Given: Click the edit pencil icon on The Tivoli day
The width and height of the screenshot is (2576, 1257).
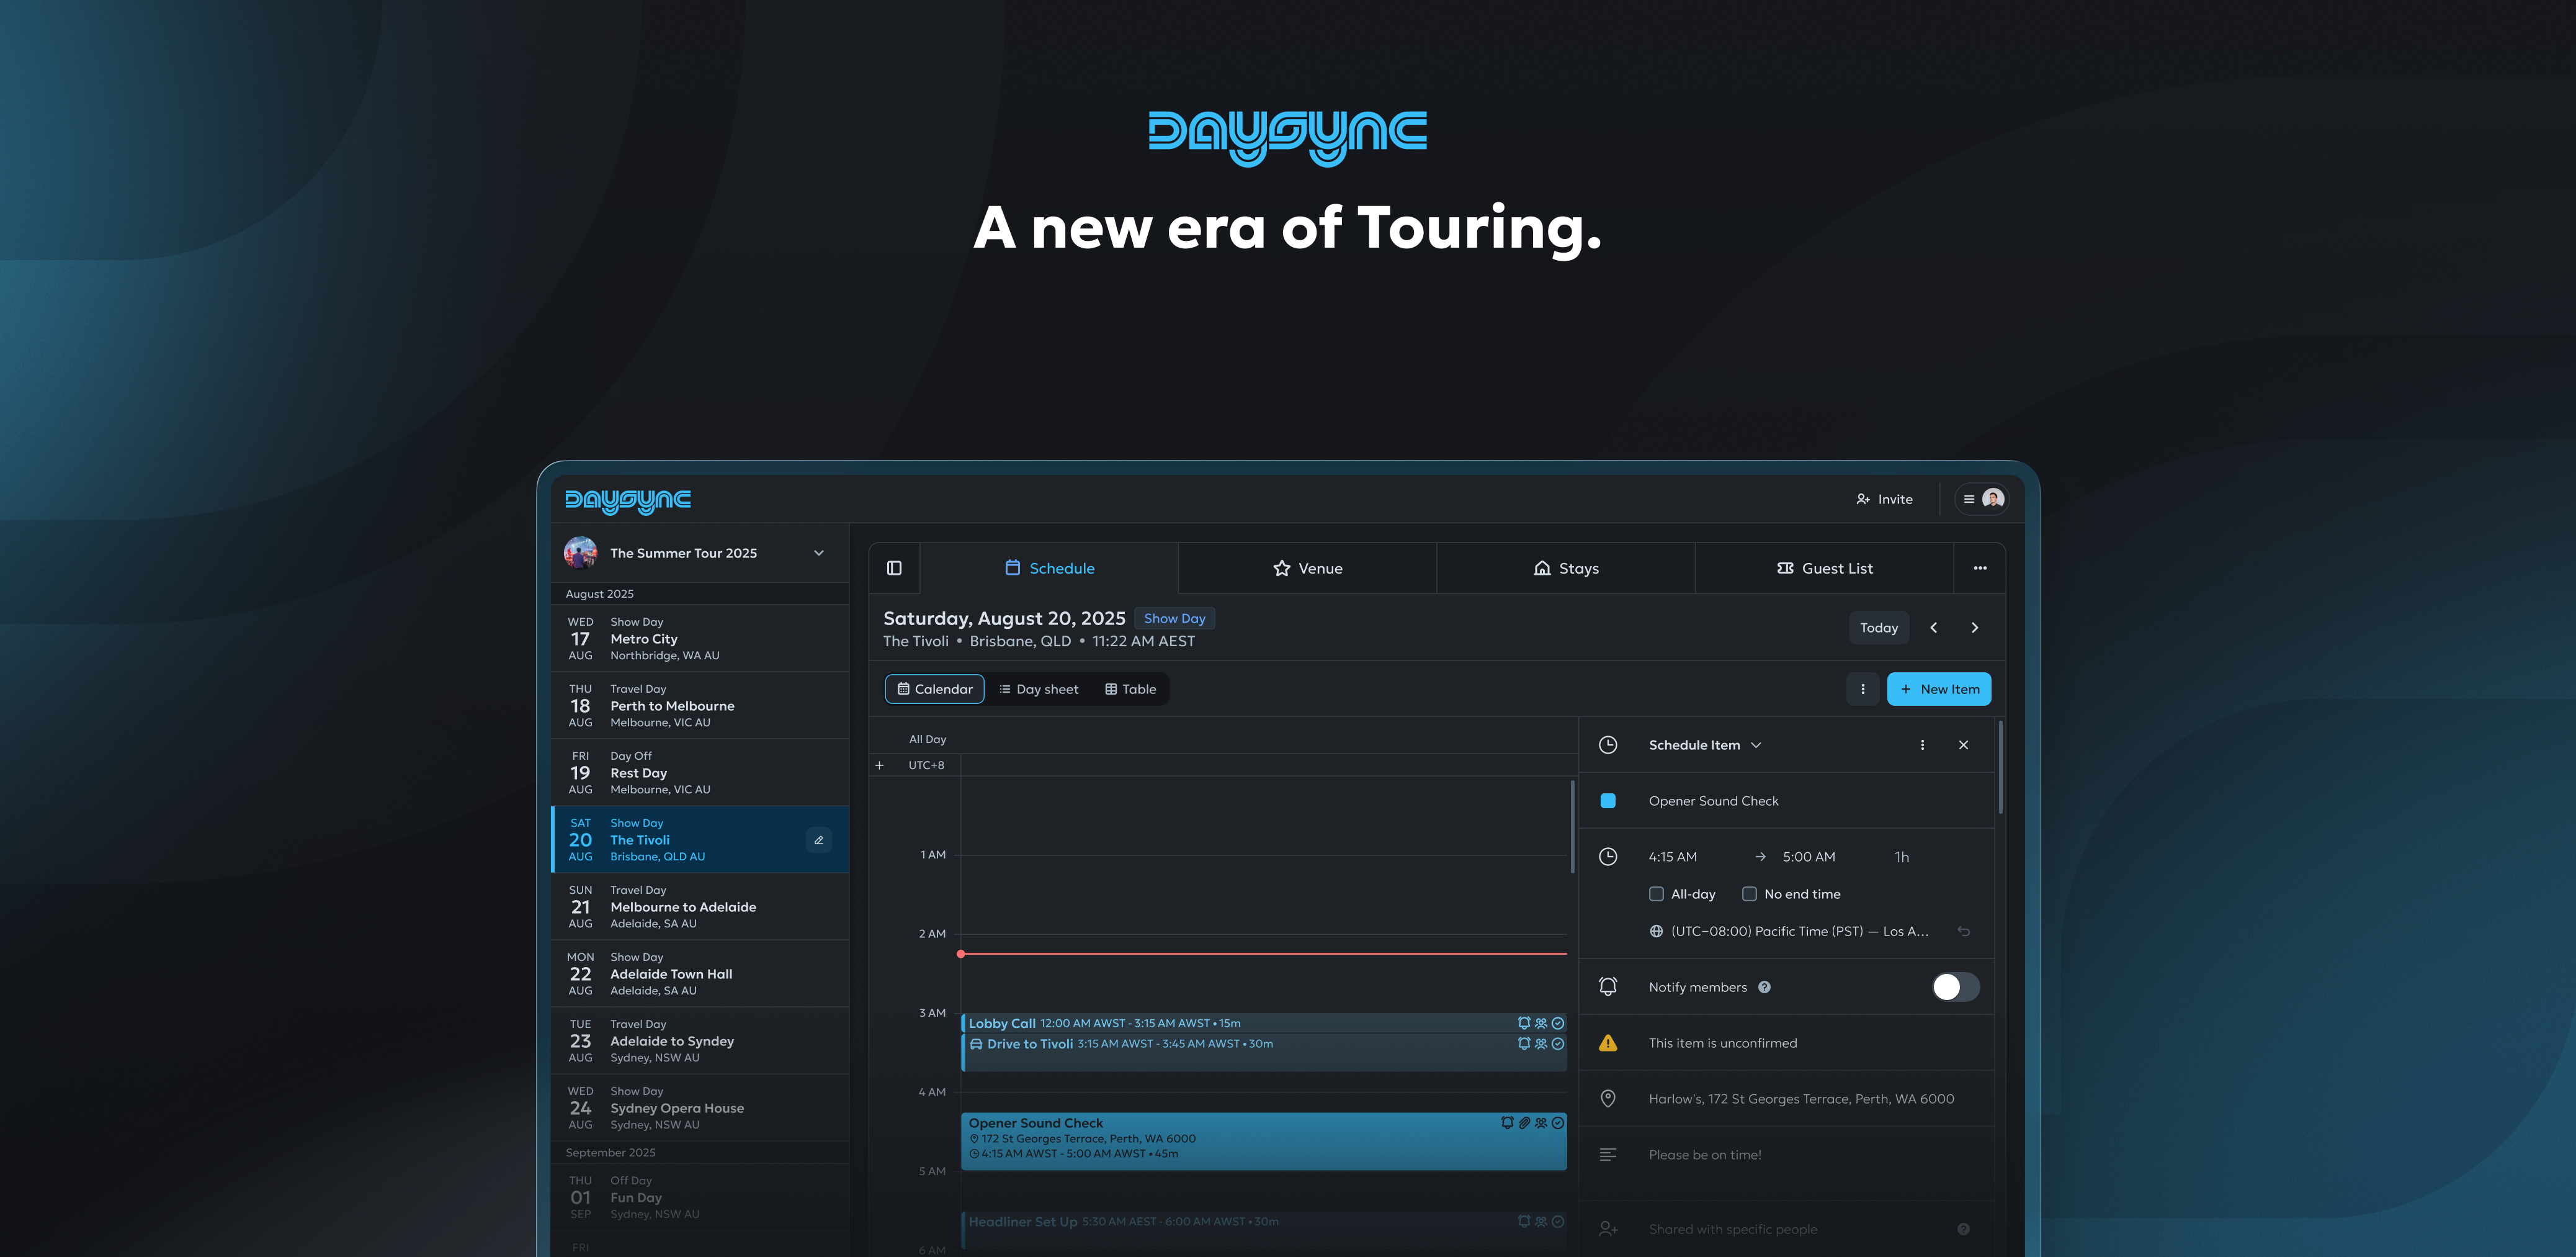Looking at the screenshot, I should (x=818, y=840).
